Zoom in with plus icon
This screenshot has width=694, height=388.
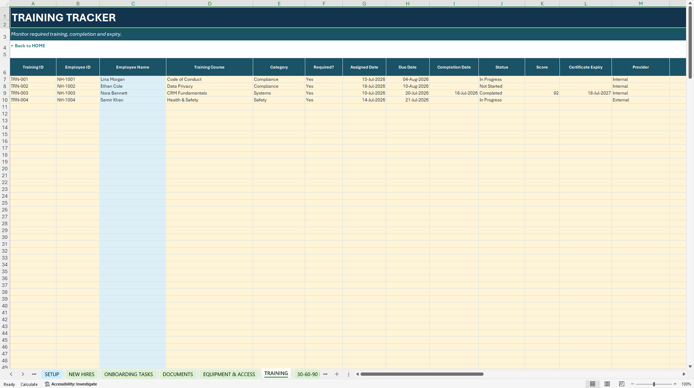pyautogui.click(x=675, y=384)
